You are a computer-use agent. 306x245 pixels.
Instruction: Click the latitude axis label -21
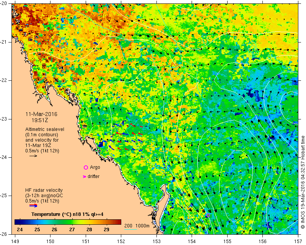click(x=4, y=42)
